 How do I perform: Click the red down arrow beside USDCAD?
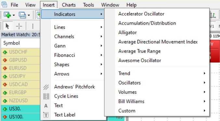tap(5, 85)
